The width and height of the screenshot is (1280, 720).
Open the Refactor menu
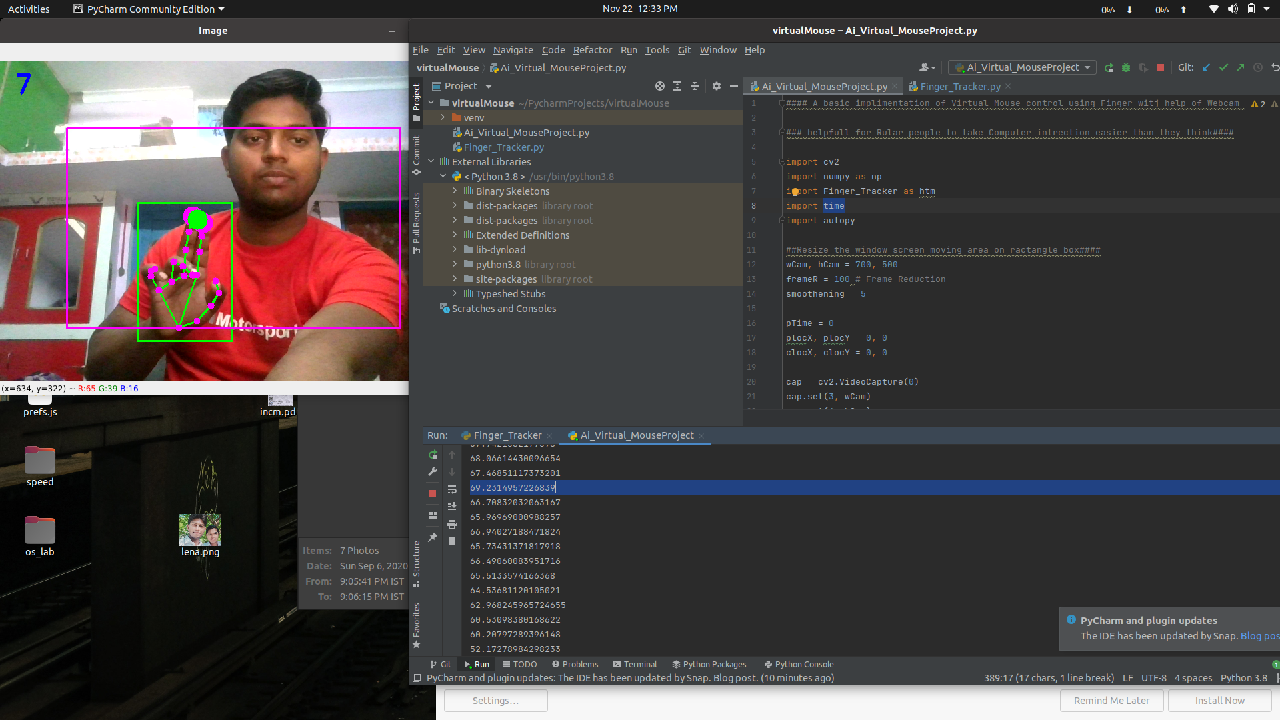(592, 50)
